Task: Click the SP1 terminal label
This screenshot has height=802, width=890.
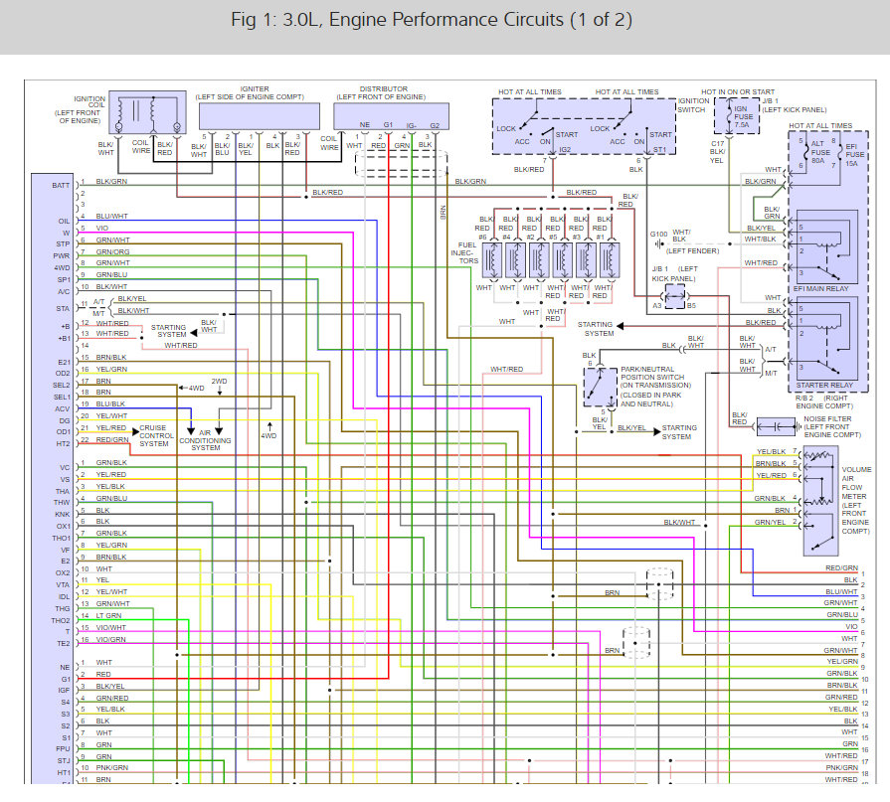Action: [64, 279]
